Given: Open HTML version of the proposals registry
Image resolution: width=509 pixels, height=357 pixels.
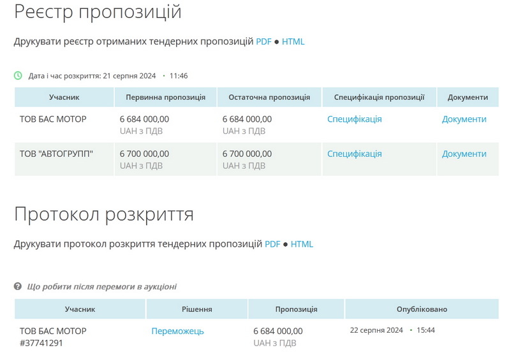Looking at the screenshot, I should 293,41.
